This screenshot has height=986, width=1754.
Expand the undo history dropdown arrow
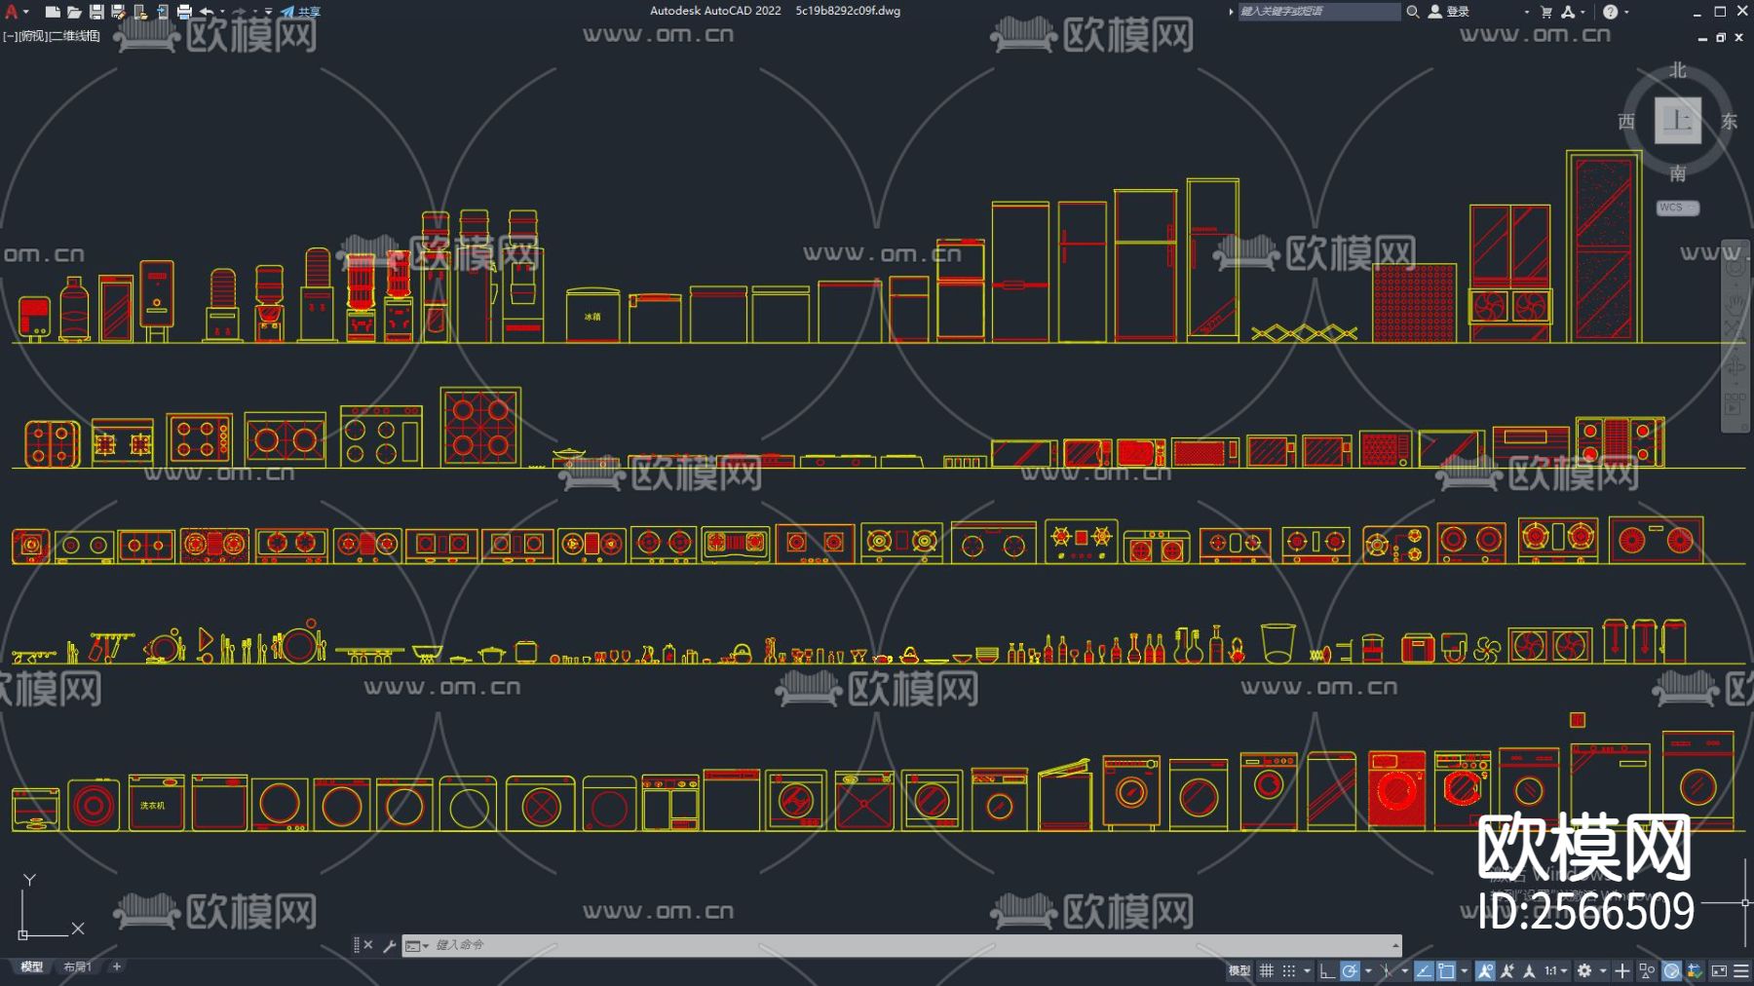pyautogui.click(x=222, y=12)
